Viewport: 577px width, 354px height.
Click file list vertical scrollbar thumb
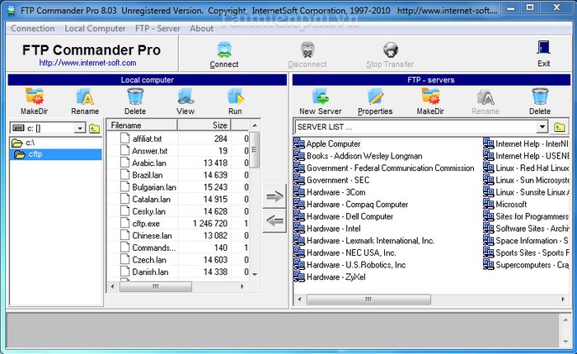point(254,149)
